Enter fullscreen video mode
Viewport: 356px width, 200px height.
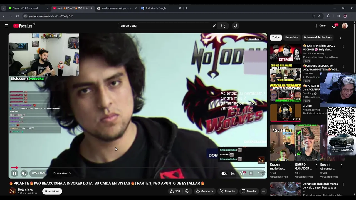[261, 173]
